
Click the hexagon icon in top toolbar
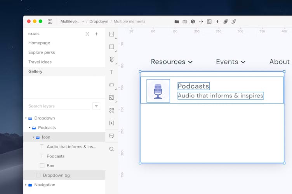(x=193, y=22)
